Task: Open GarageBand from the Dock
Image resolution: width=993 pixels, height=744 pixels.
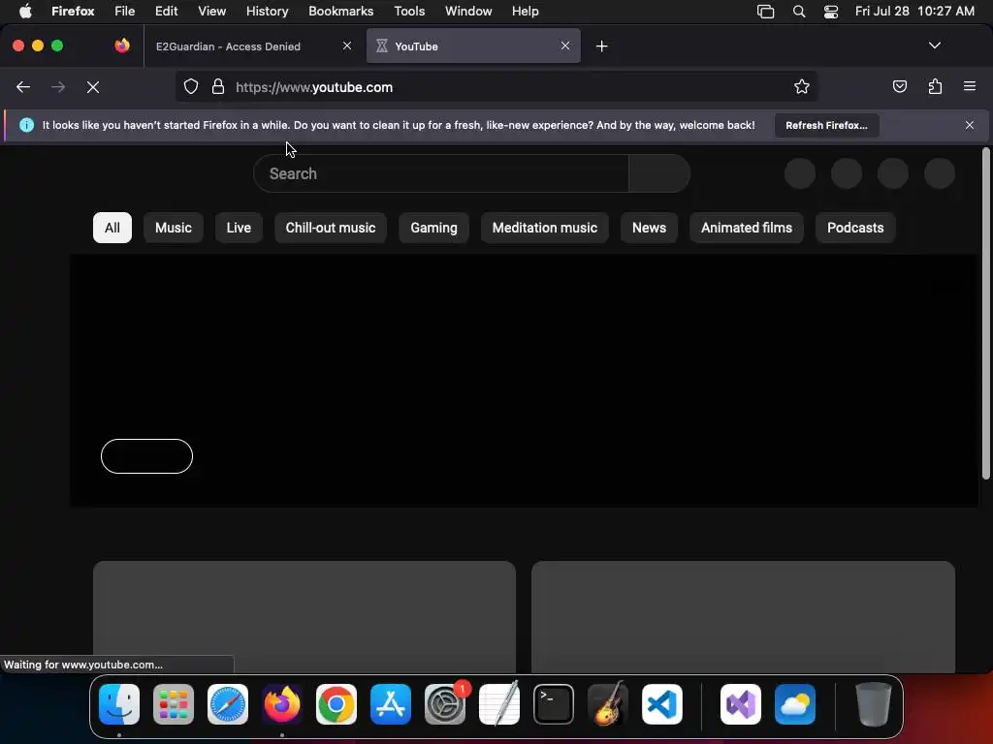Action: click(608, 704)
